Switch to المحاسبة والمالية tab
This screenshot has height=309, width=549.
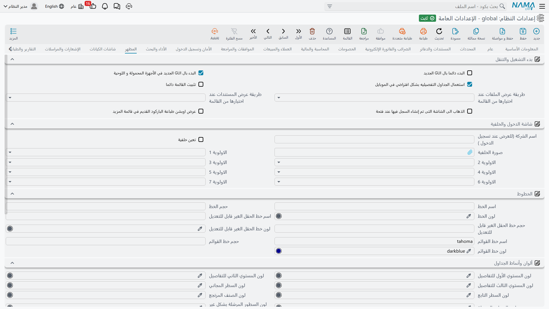click(x=315, y=49)
